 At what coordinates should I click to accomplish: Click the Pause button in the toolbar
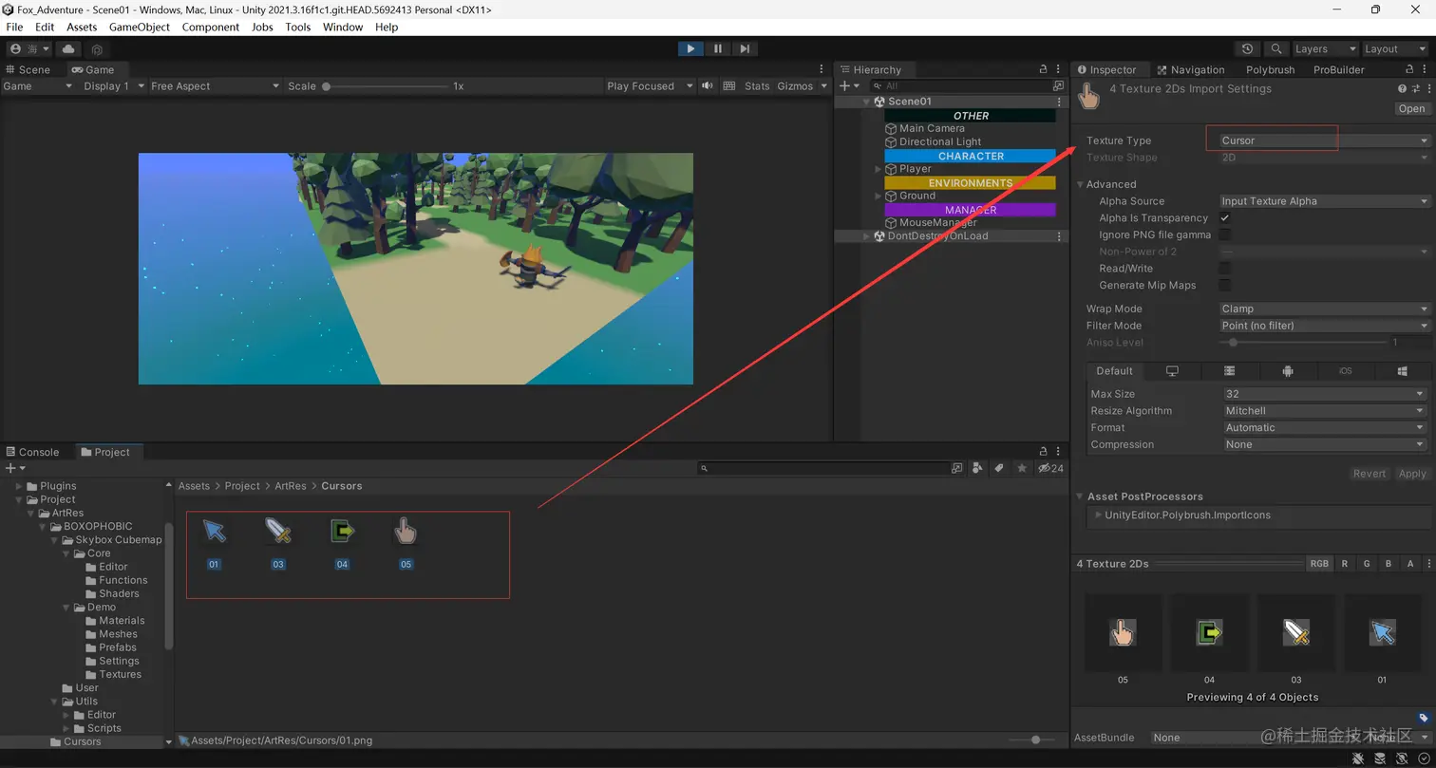718,48
